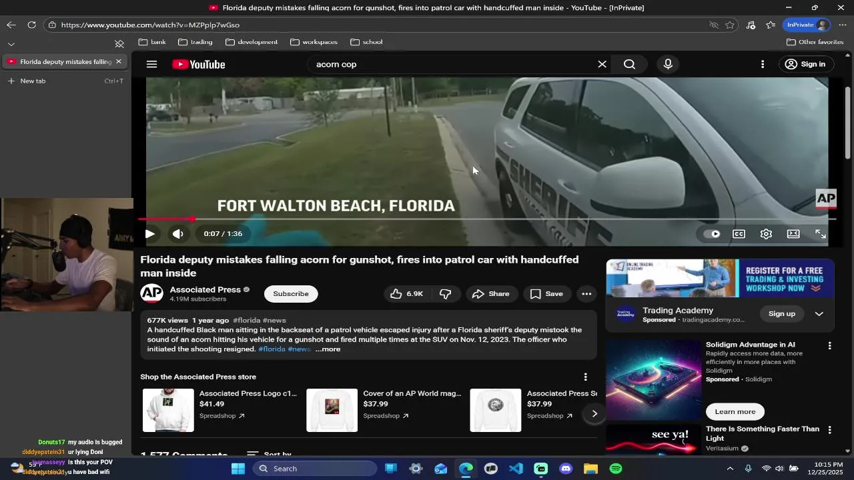Open the Associated Press channel avatar
854x480 pixels.
[x=151, y=294]
